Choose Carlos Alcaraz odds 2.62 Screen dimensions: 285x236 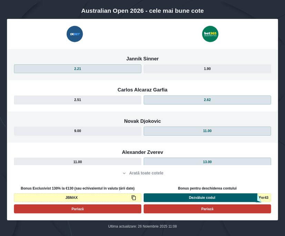(207, 100)
